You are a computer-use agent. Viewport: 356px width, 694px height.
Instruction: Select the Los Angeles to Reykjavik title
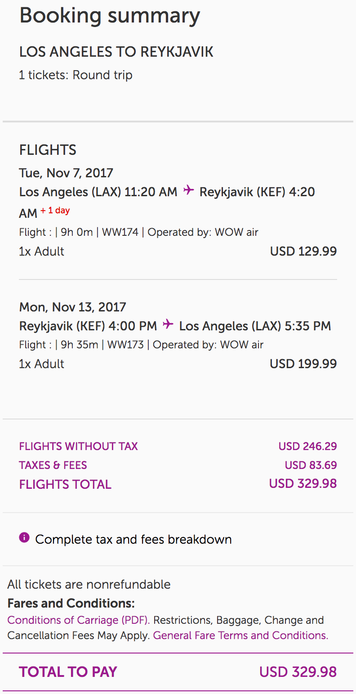pos(116,52)
